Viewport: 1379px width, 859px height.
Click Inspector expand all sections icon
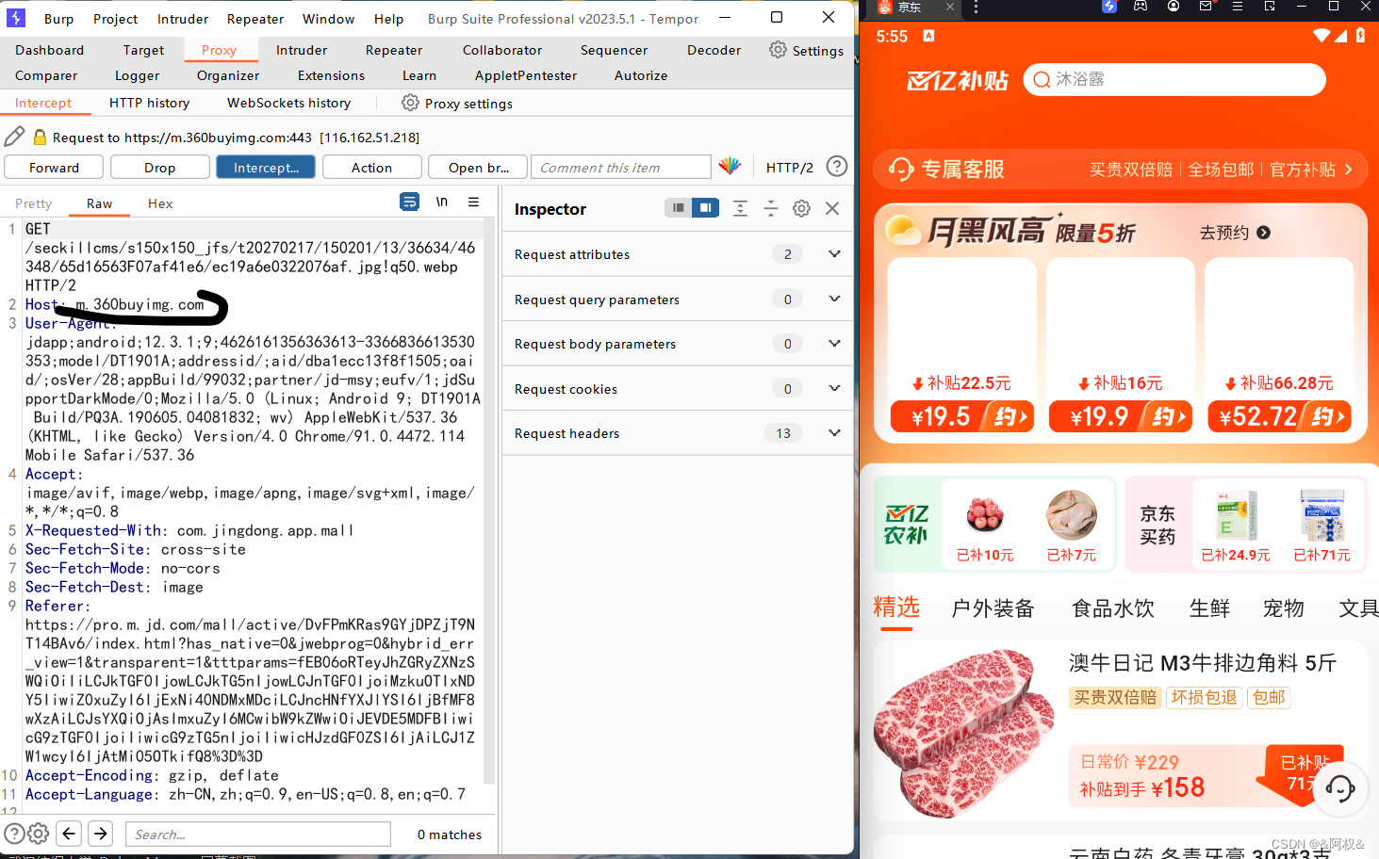click(740, 208)
